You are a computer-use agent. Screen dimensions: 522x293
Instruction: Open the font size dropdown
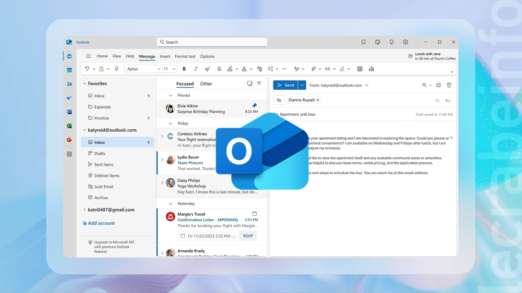pyautogui.click(x=170, y=69)
